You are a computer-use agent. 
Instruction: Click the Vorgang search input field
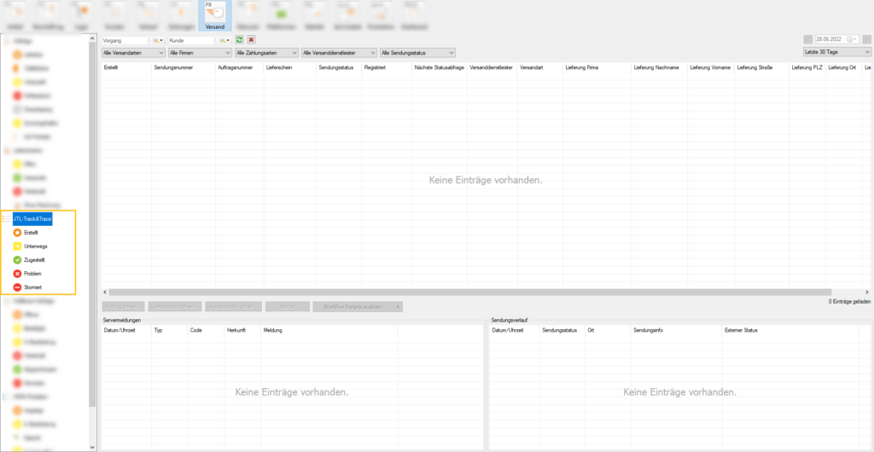click(125, 40)
